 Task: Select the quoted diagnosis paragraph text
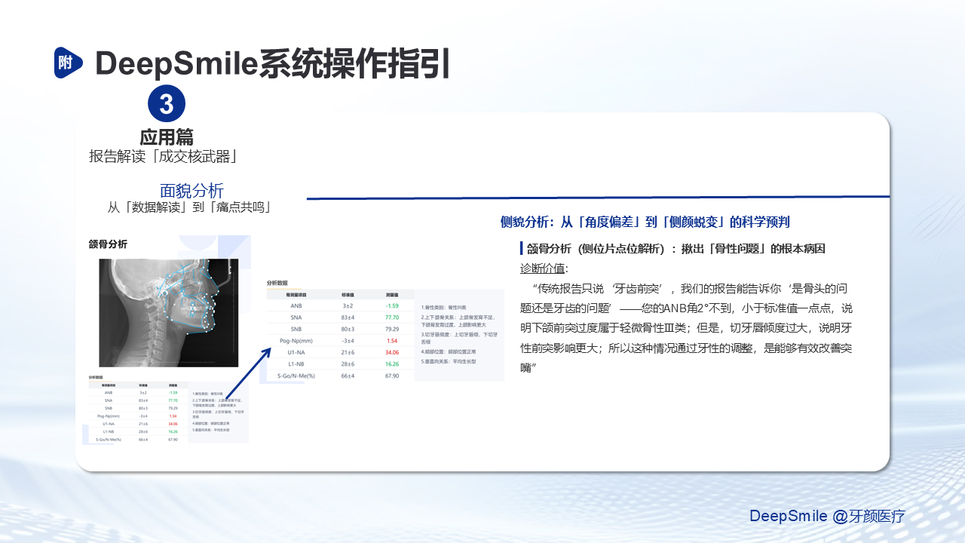click(686, 328)
